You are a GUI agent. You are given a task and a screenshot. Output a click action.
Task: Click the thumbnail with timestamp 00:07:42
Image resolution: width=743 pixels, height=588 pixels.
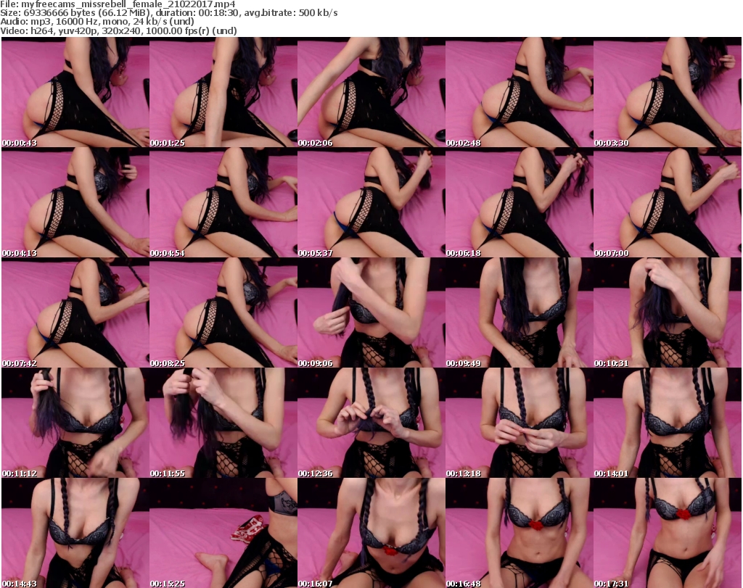(75, 313)
